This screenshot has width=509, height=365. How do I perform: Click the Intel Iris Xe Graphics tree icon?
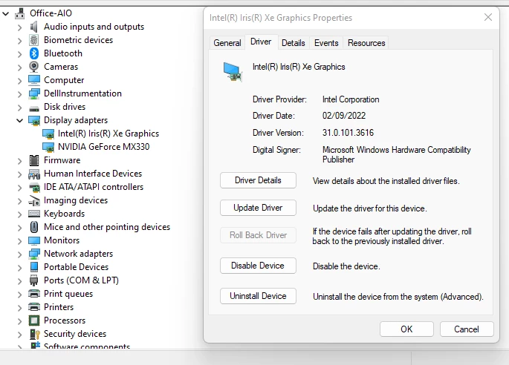(x=48, y=134)
